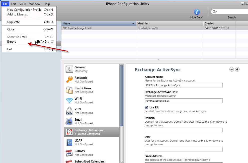
Task: Select the General payload icon
Action: (69, 69)
